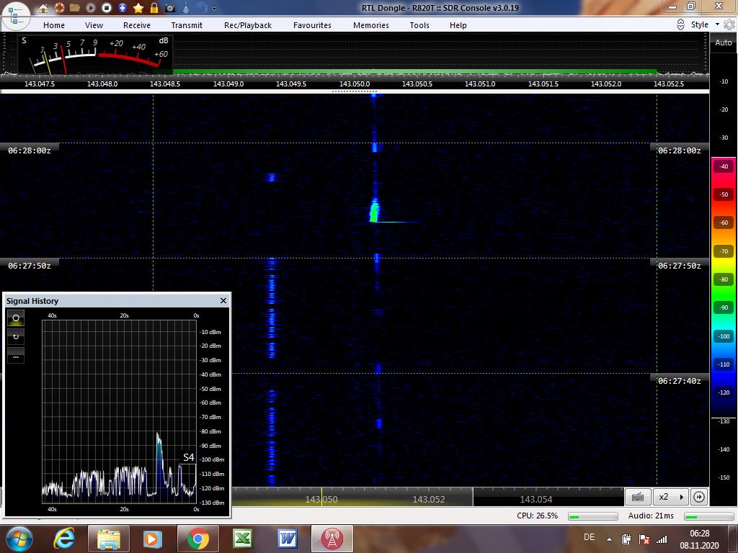The height and width of the screenshot is (553, 738).
Task: Click the S4 label in Signal History graph
Action: [x=189, y=457]
